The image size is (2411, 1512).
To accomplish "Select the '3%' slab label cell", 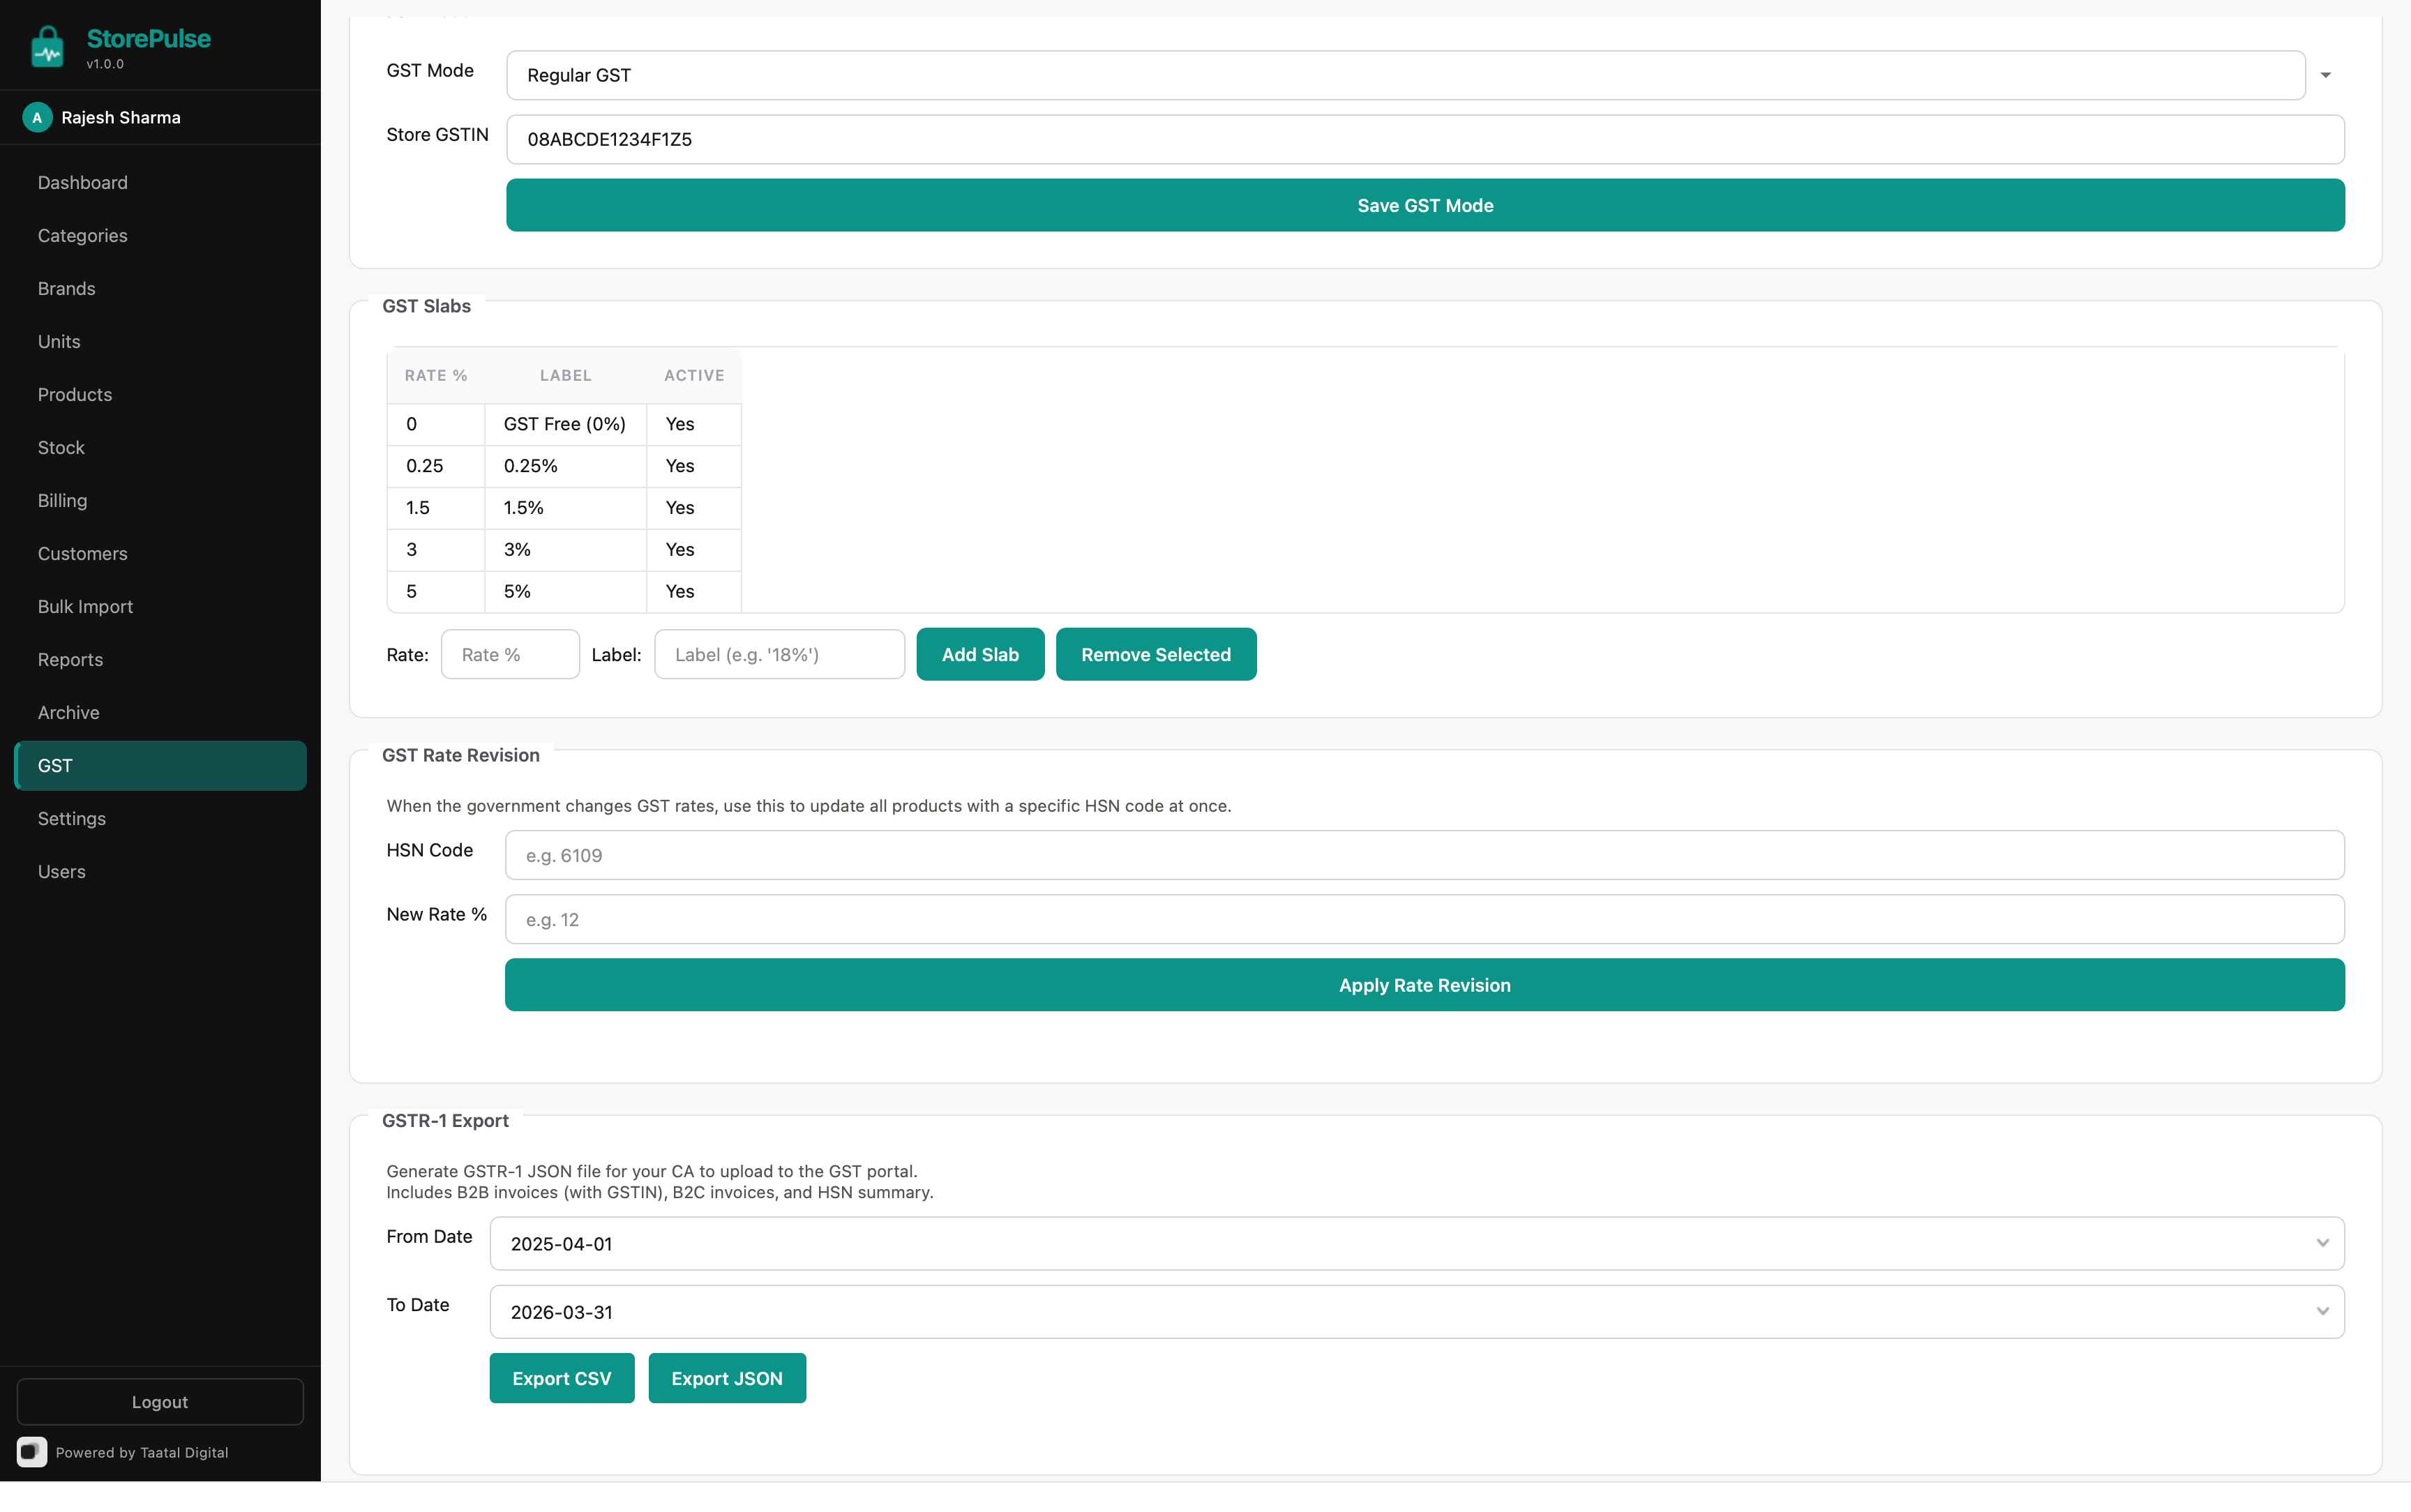I will (565, 550).
